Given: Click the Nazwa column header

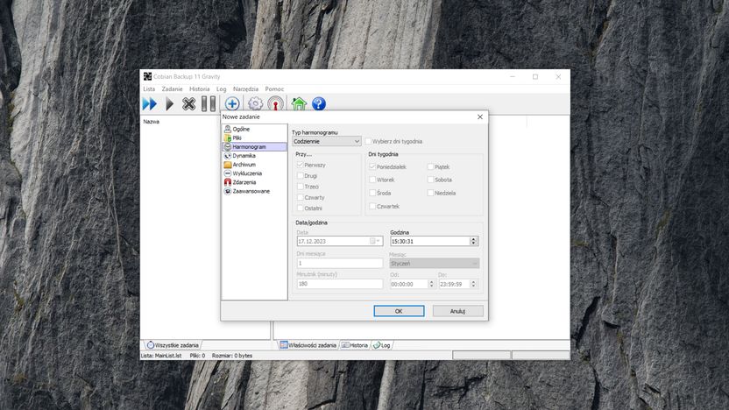Looking at the screenshot, I should click(151, 121).
